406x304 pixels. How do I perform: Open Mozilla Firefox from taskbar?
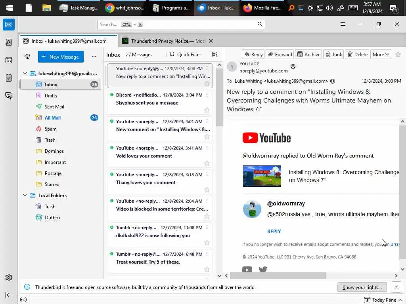coord(262,8)
